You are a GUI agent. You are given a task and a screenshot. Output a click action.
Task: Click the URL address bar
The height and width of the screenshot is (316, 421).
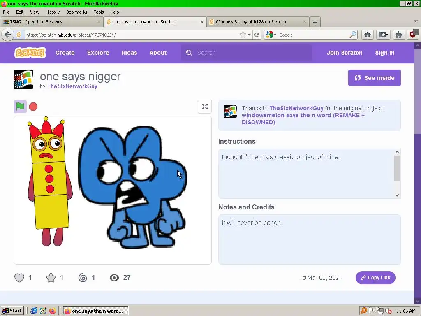point(132,35)
